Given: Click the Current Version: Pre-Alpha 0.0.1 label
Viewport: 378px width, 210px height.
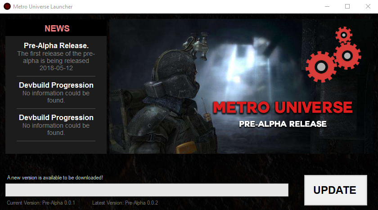Looking at the screenshot, I should [41, 203].
